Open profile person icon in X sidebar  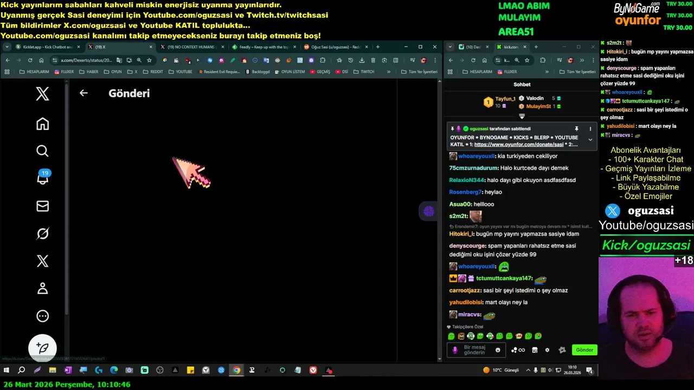(x=42, y=288)
